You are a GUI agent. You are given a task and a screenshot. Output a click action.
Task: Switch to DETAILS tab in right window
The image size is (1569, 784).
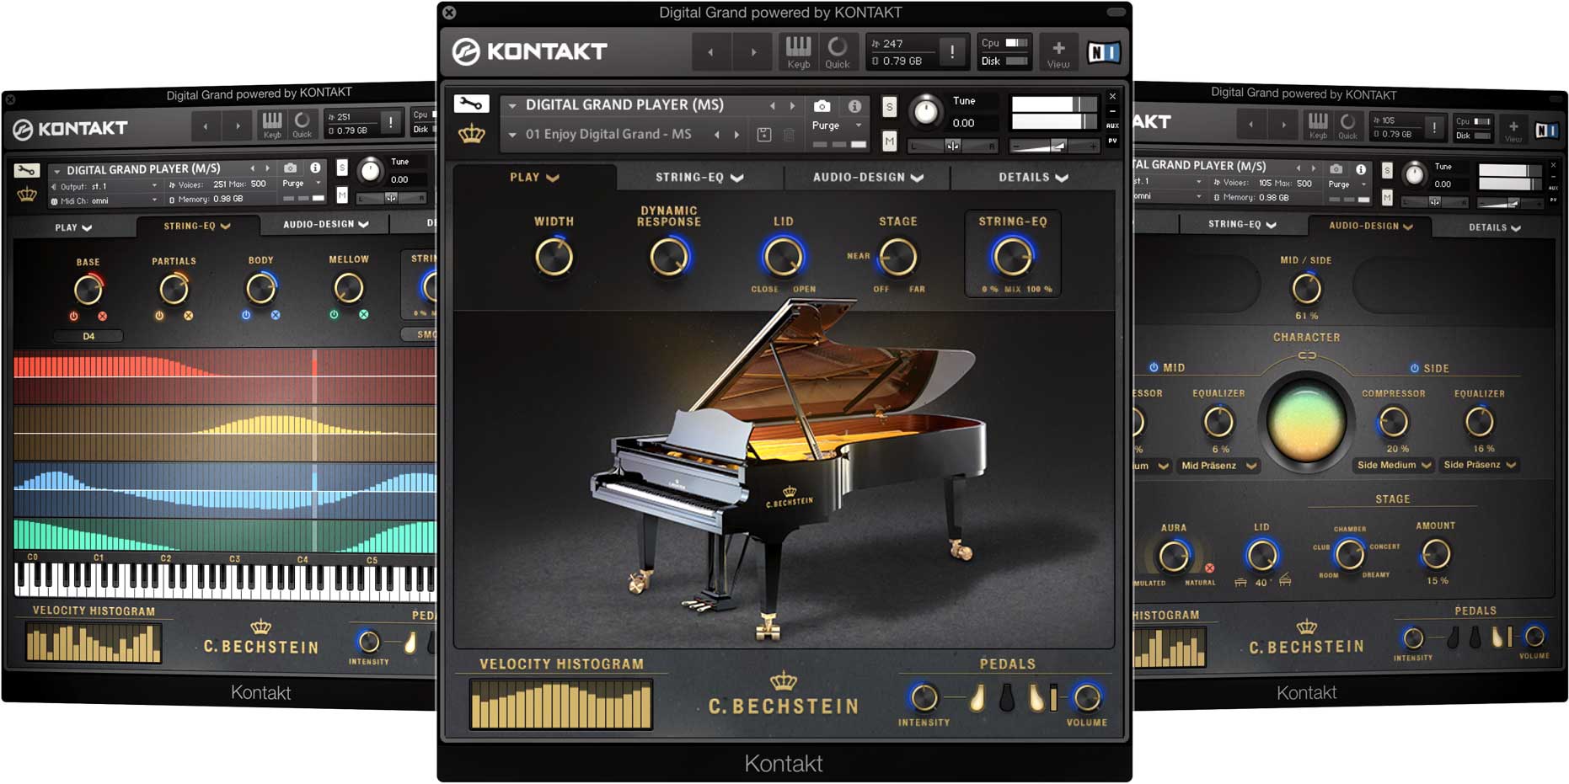tap(1495, 227)
